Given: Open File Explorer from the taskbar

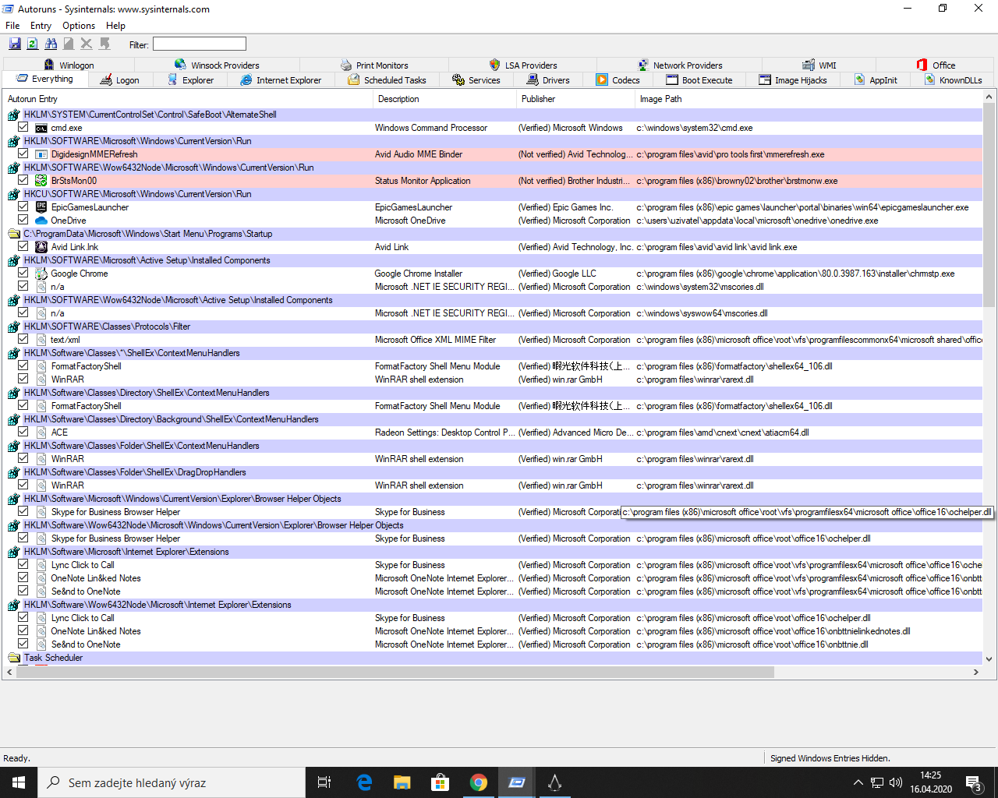Looking at the screenshot, I should [x=402, y=782].
